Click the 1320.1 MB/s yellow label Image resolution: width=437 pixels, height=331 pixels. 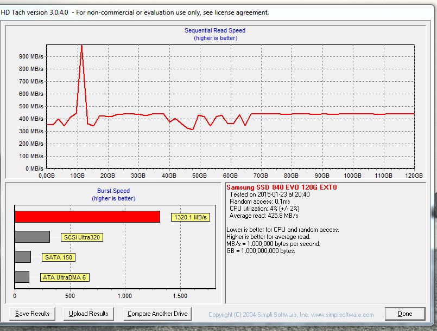tap(190, 217)
